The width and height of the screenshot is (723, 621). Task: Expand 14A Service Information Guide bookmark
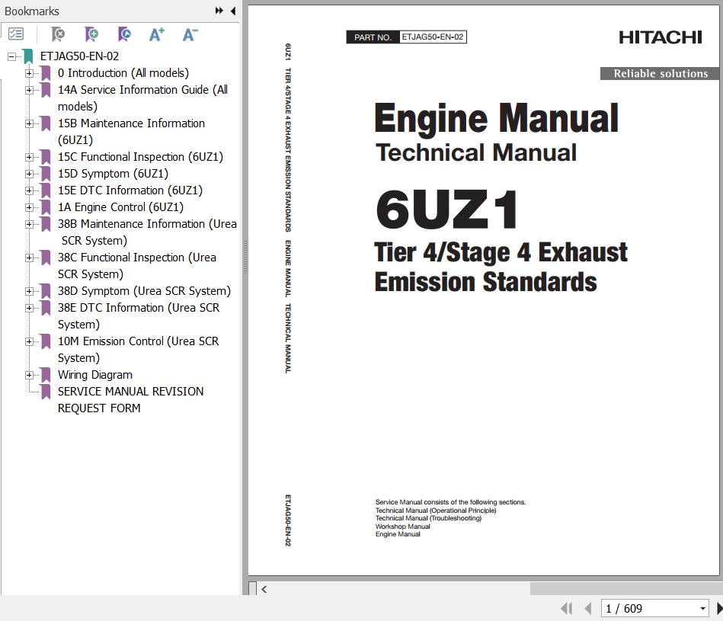pos(29,90)
